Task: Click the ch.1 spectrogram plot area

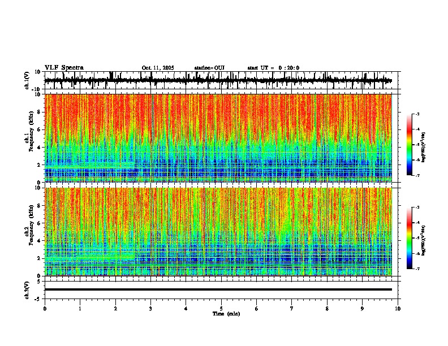Action: click(218, 138)
